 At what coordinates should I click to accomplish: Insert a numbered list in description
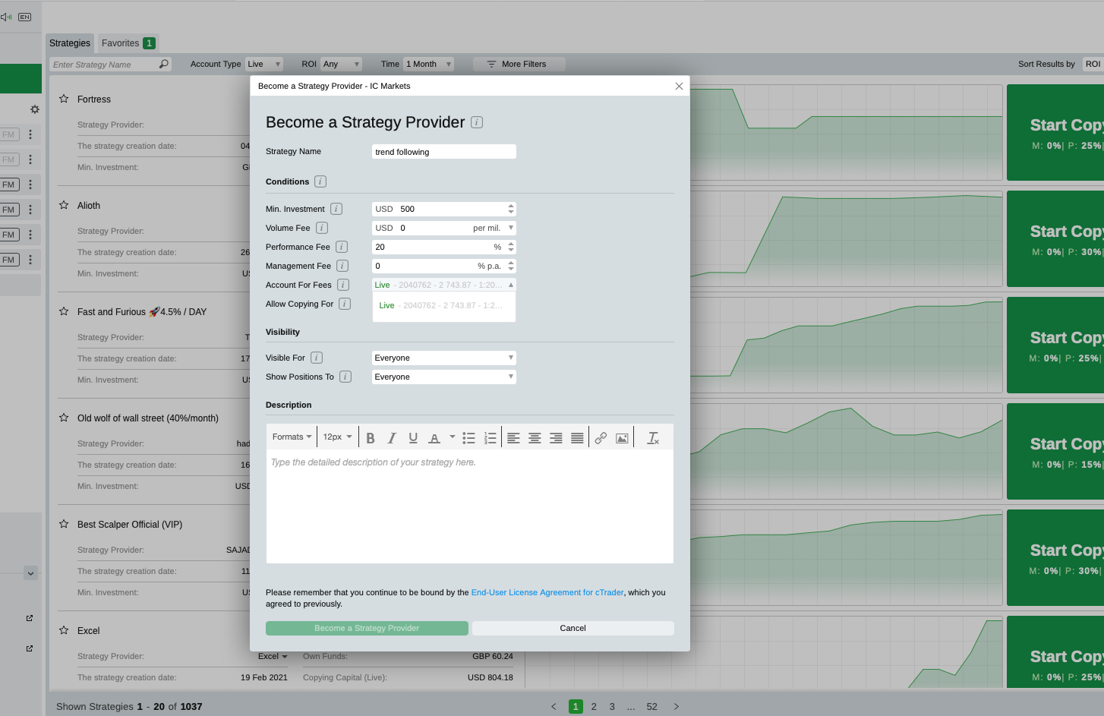click(x=490, y=438)
